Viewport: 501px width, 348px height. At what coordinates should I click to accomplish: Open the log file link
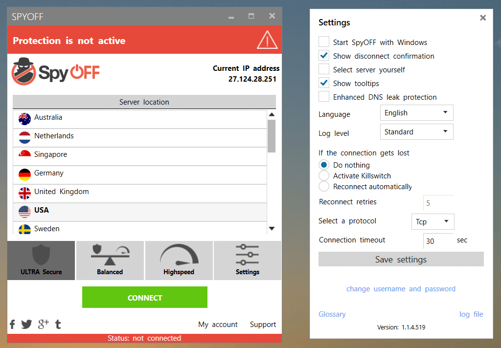471,314
